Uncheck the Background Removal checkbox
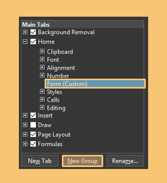This screenshot has height=183, width=167. (33, 32)
